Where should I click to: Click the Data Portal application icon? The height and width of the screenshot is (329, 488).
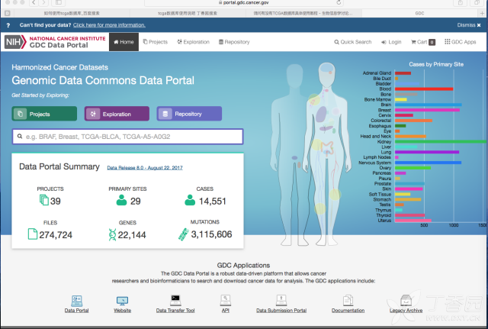coord(76,299)
